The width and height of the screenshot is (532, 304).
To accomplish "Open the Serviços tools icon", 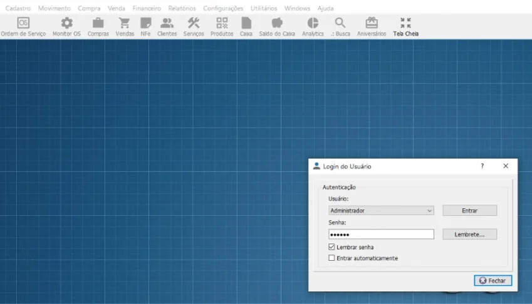I will click(x=194, y=23).
